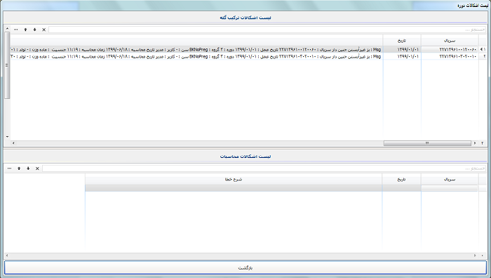Click the Msg description of the second row
491x278 pixels.
(196, 56)
